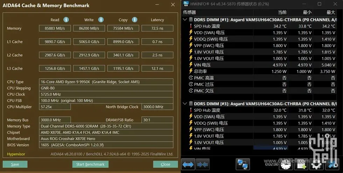Collapse the DDR5 DIMM [#3] sensor group

[185, 104]
